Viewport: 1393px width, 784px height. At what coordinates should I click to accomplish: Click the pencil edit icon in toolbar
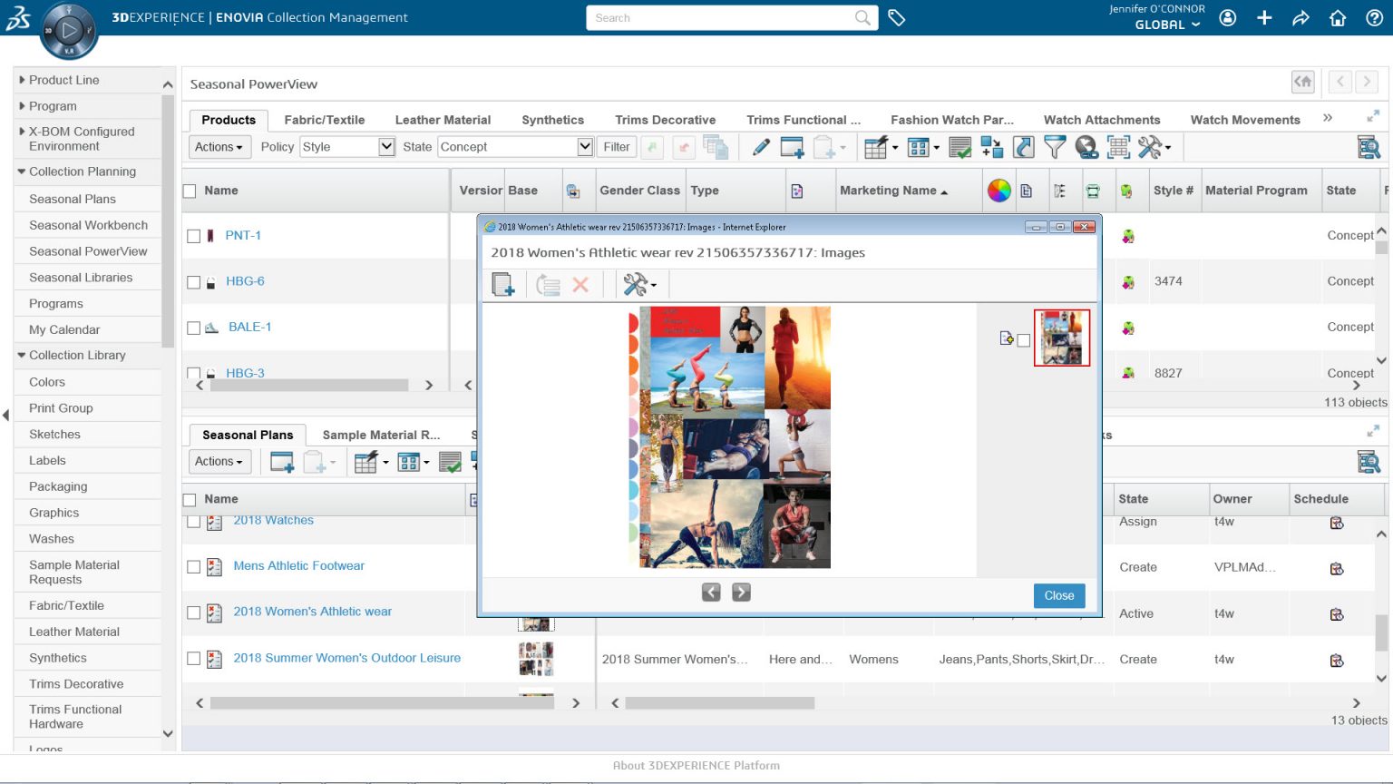[x=761, y=147]
